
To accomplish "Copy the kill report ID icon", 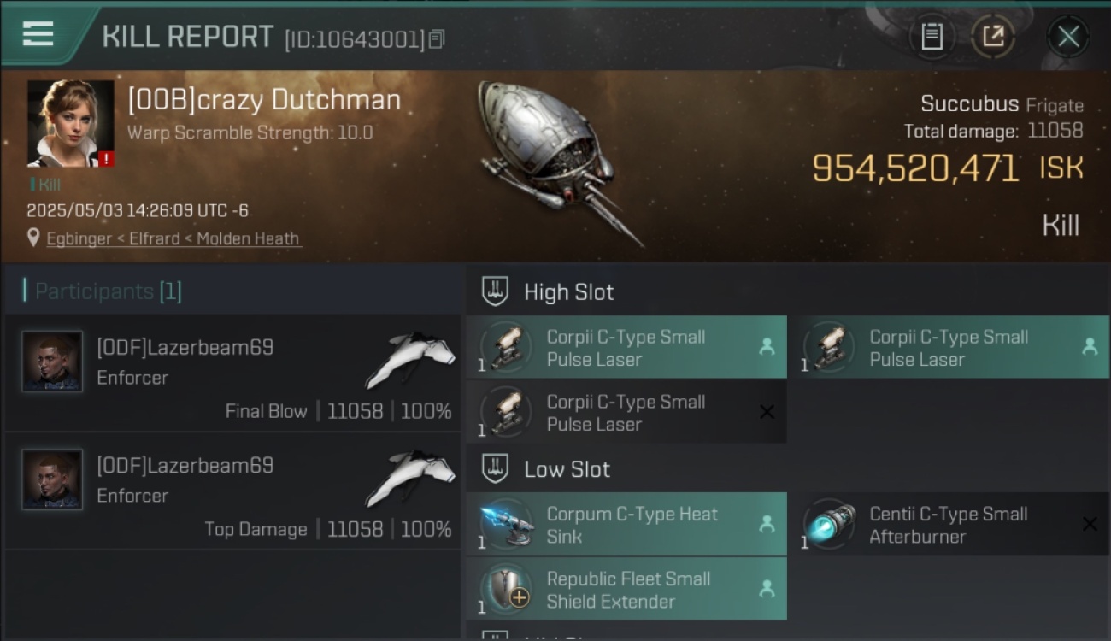I will point(437,39).
